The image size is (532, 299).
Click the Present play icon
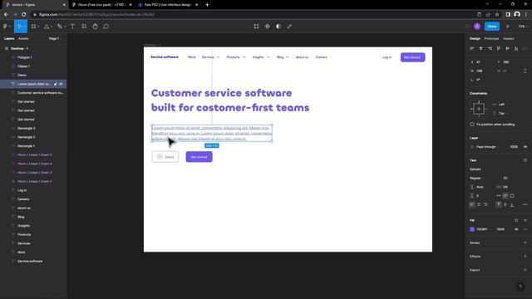coord(508,27)
